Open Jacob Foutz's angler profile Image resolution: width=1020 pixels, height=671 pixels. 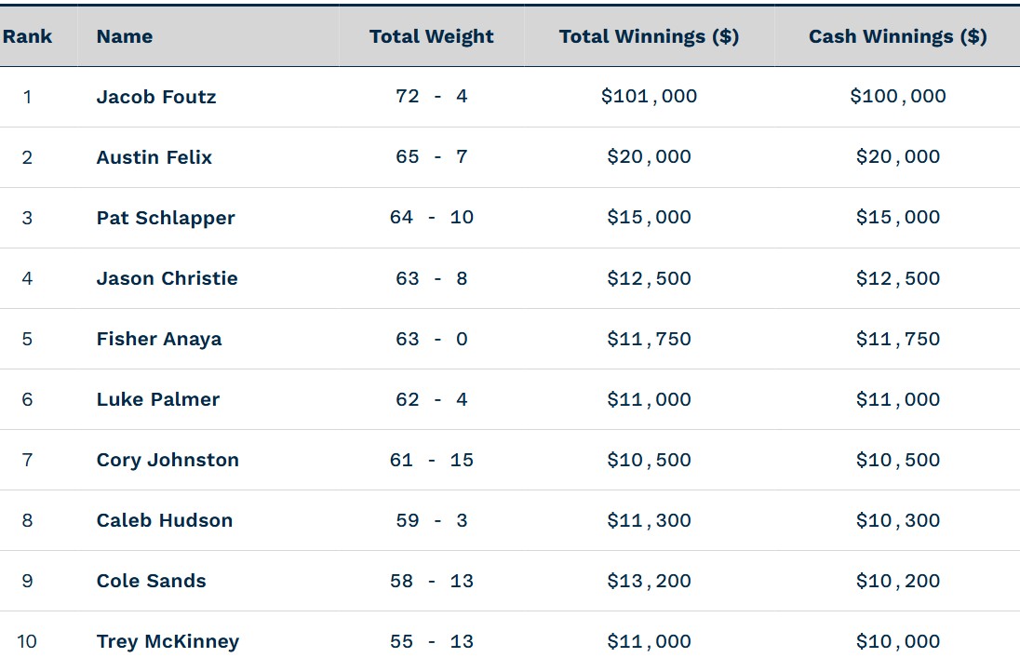[156, 97]
